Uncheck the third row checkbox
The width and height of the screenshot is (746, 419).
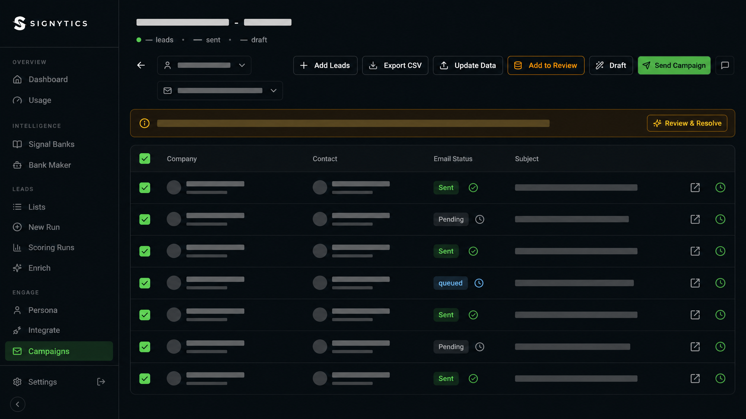pos(145,251)
